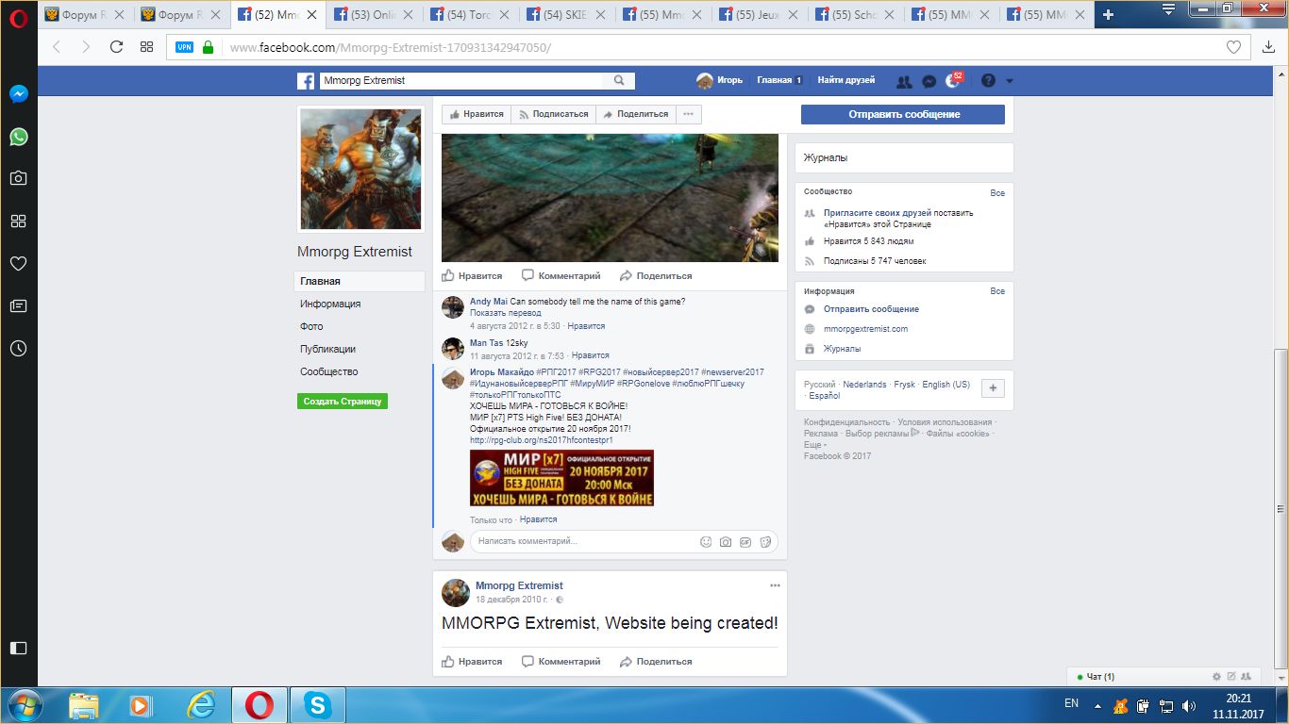Click the Facebook search field "Mmorpg Extremist"
1289x724 pixels.
(461, 81)
